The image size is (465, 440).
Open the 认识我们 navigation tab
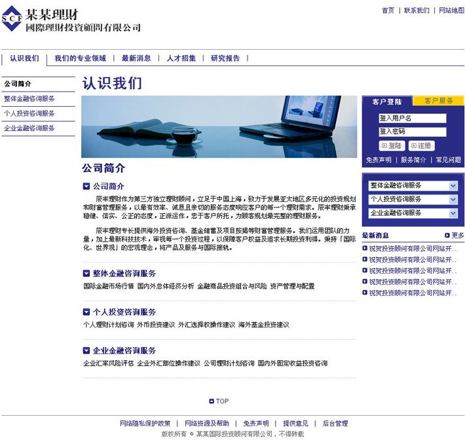tap(24, 58)
